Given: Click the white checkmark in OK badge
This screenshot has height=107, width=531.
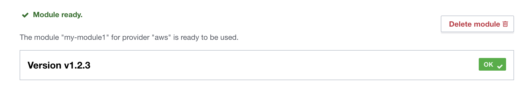Looking at the screenshot, I should (500, 66).
